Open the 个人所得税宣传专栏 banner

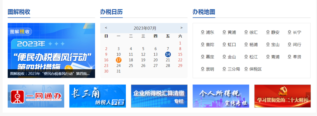click(x=221, y=96)
